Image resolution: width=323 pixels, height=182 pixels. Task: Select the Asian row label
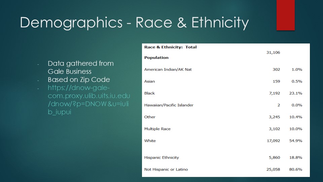pos(150,81)
